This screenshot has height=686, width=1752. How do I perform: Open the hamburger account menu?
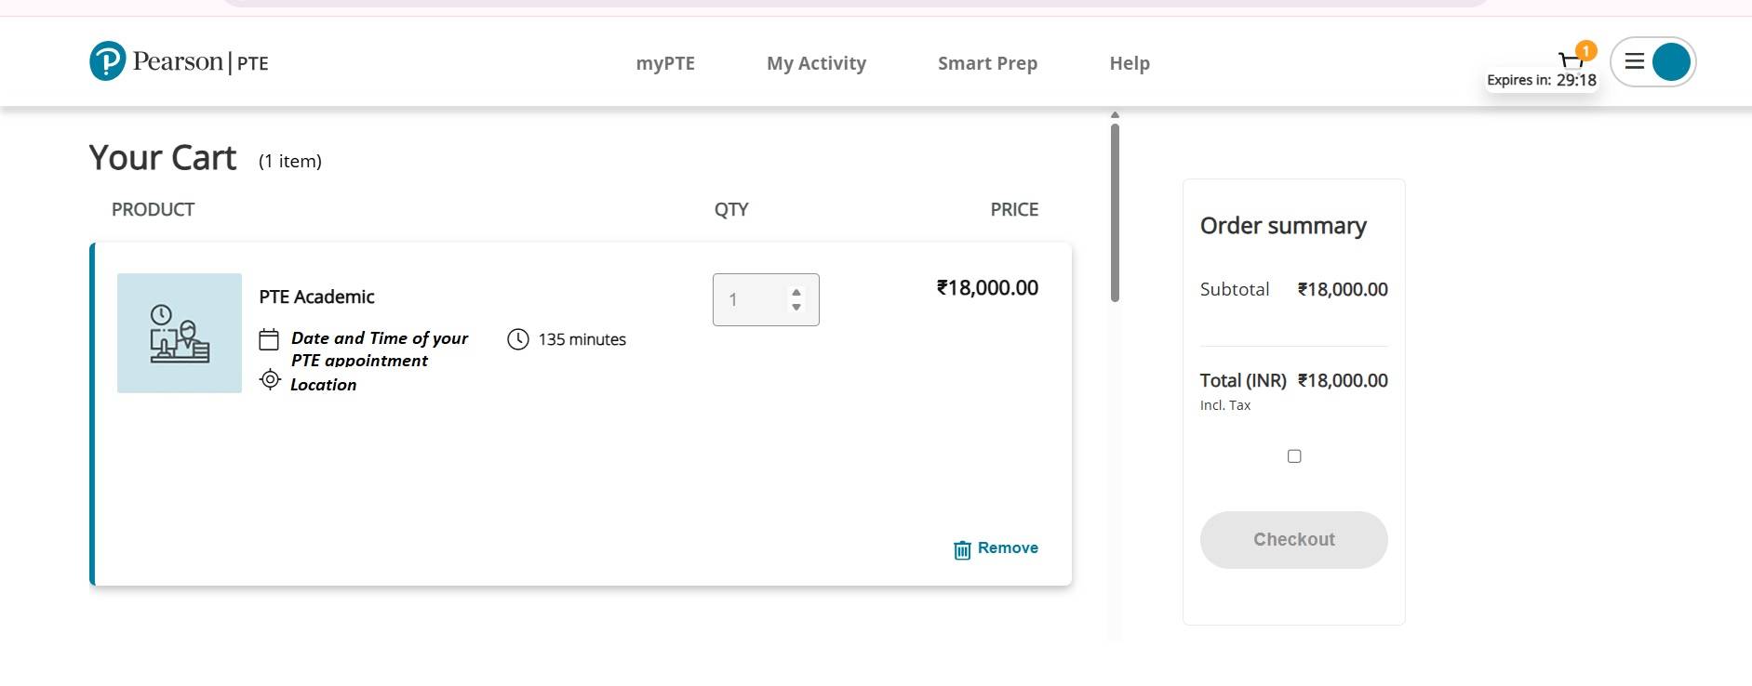(x=1635, y=62)
